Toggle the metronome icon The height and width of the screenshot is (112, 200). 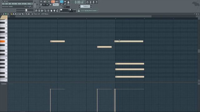tap(41, 2)
